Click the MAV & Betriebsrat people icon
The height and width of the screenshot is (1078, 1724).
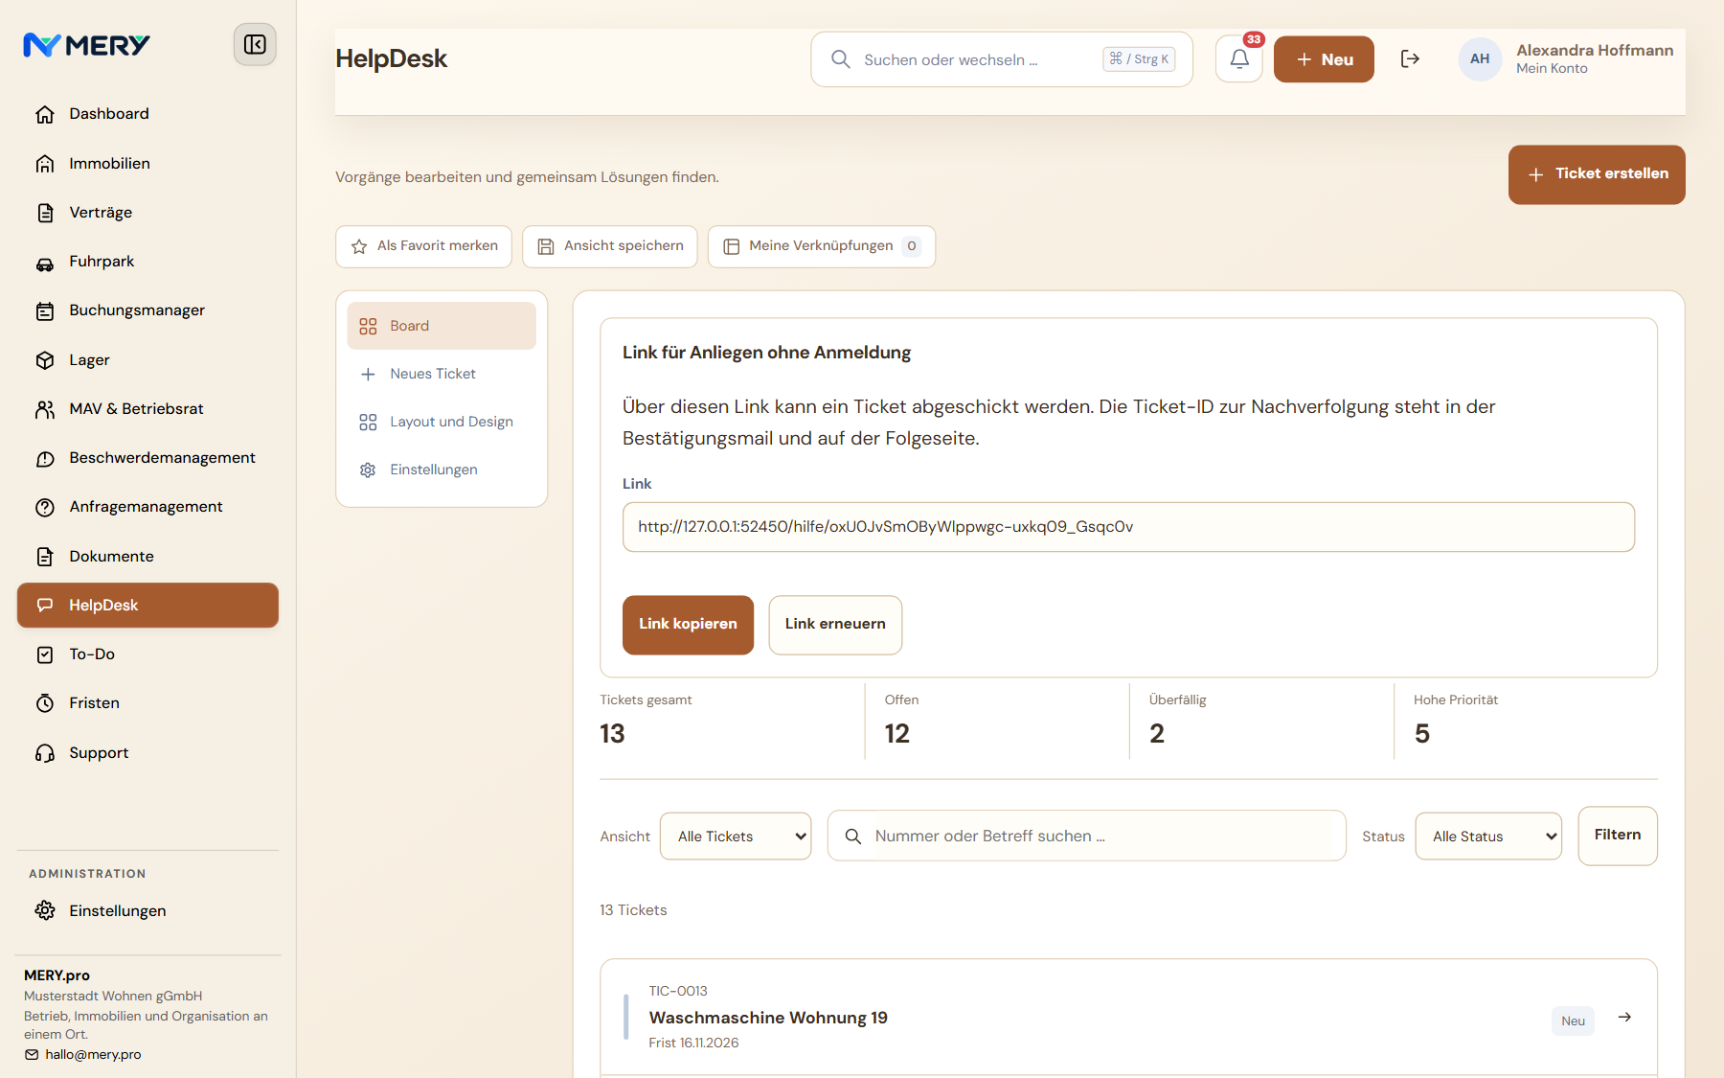pos(45,409)
